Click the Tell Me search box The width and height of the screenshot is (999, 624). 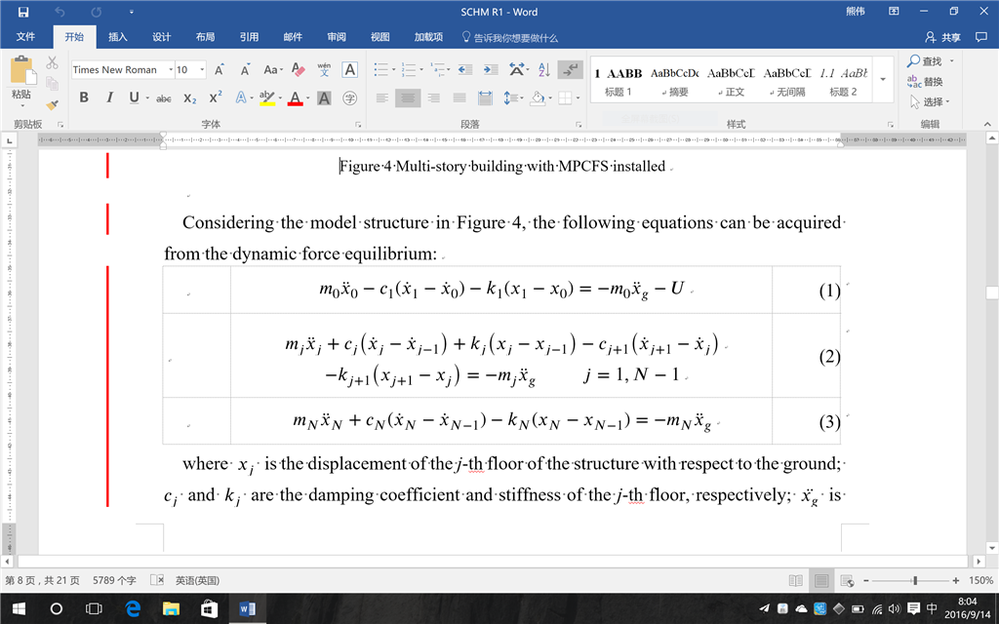point(509,38)
